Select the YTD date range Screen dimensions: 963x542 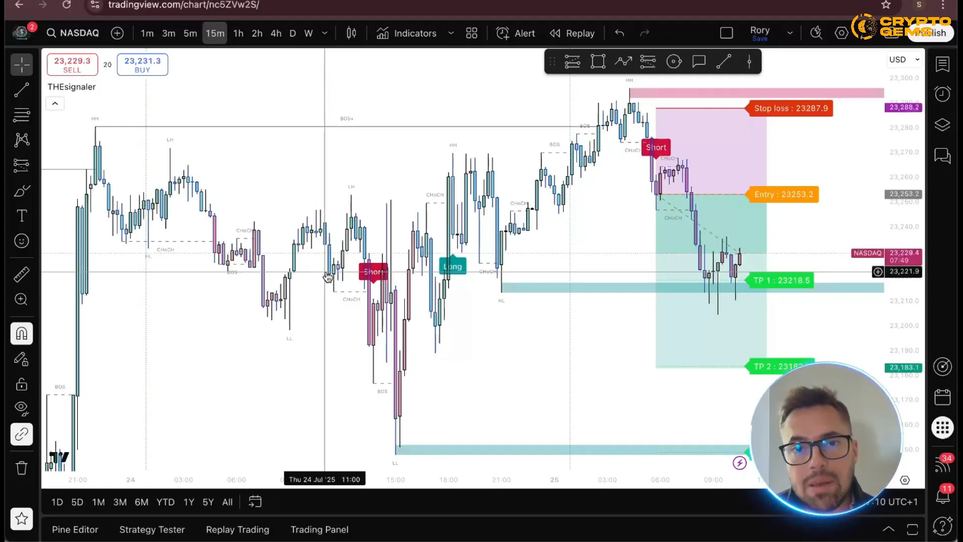pos(166,502)
